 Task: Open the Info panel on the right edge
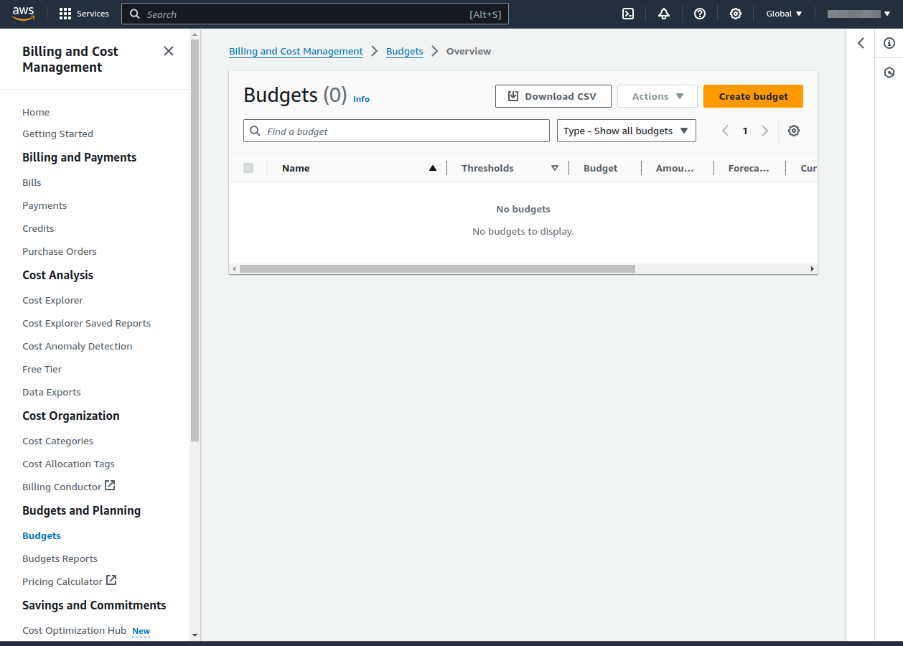click(x=889, y=43)
